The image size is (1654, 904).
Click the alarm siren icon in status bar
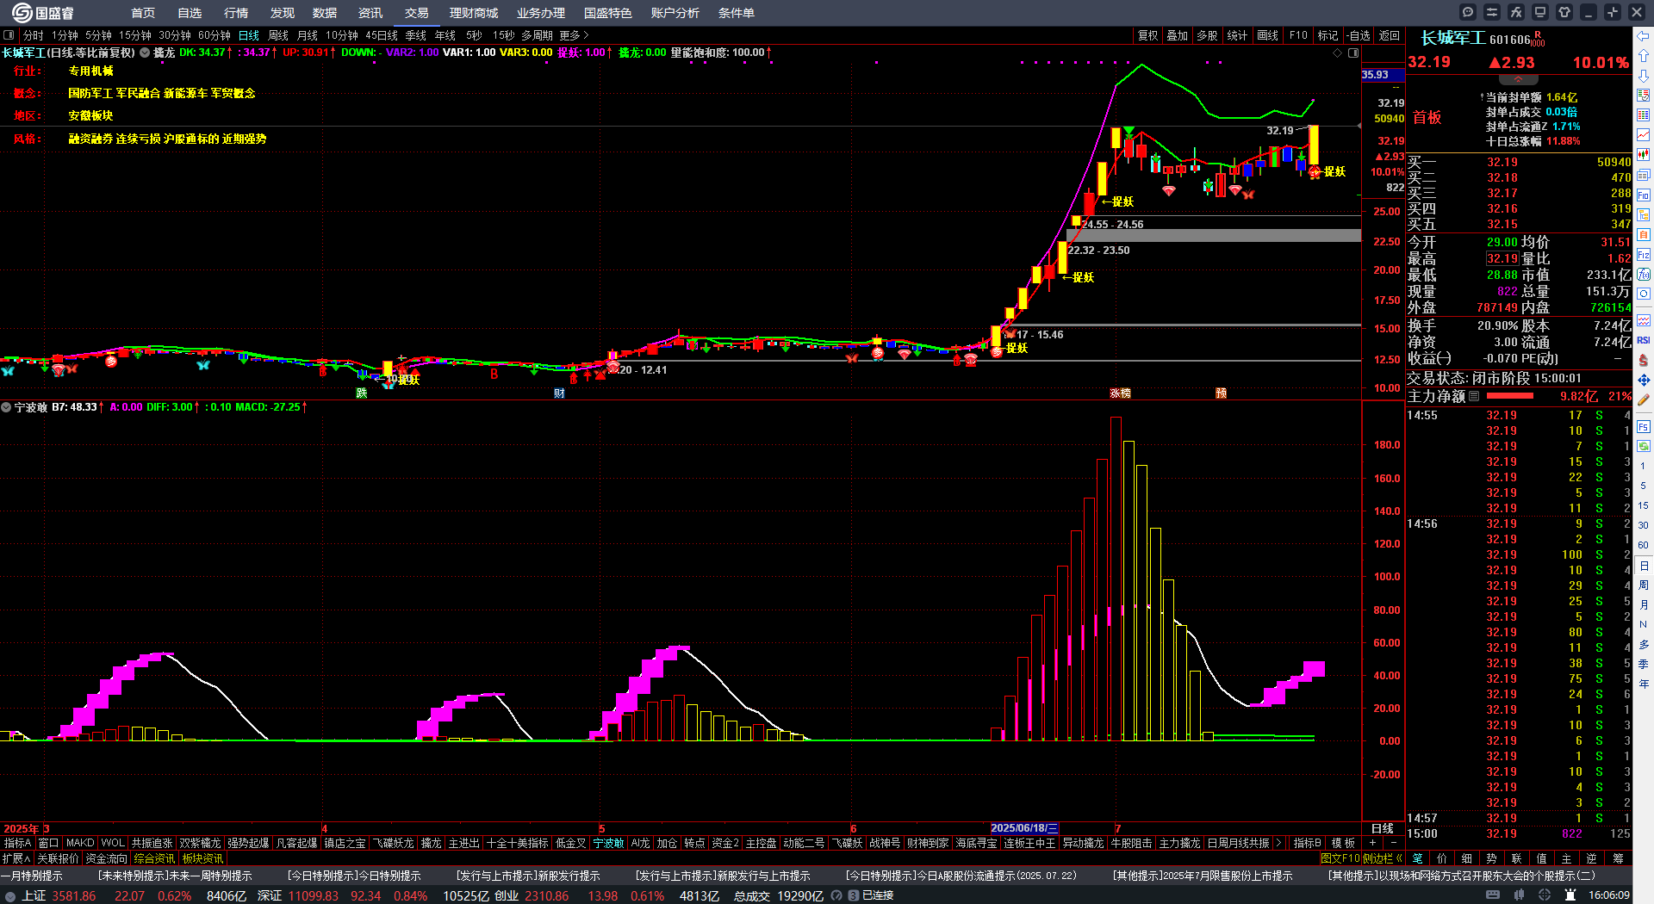[1570, 895]
